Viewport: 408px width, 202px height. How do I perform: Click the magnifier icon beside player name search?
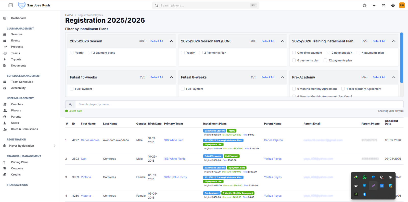point(70,104)
